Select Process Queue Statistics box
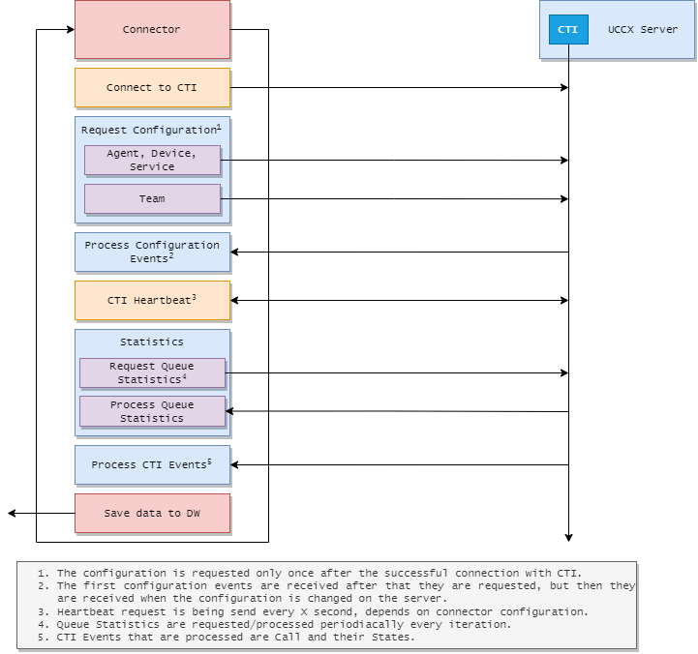 pos(152,411)
